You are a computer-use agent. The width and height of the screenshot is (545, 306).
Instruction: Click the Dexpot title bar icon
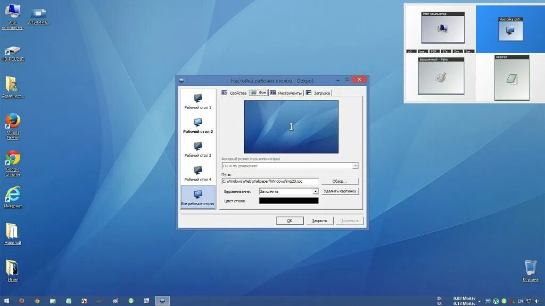181,81
